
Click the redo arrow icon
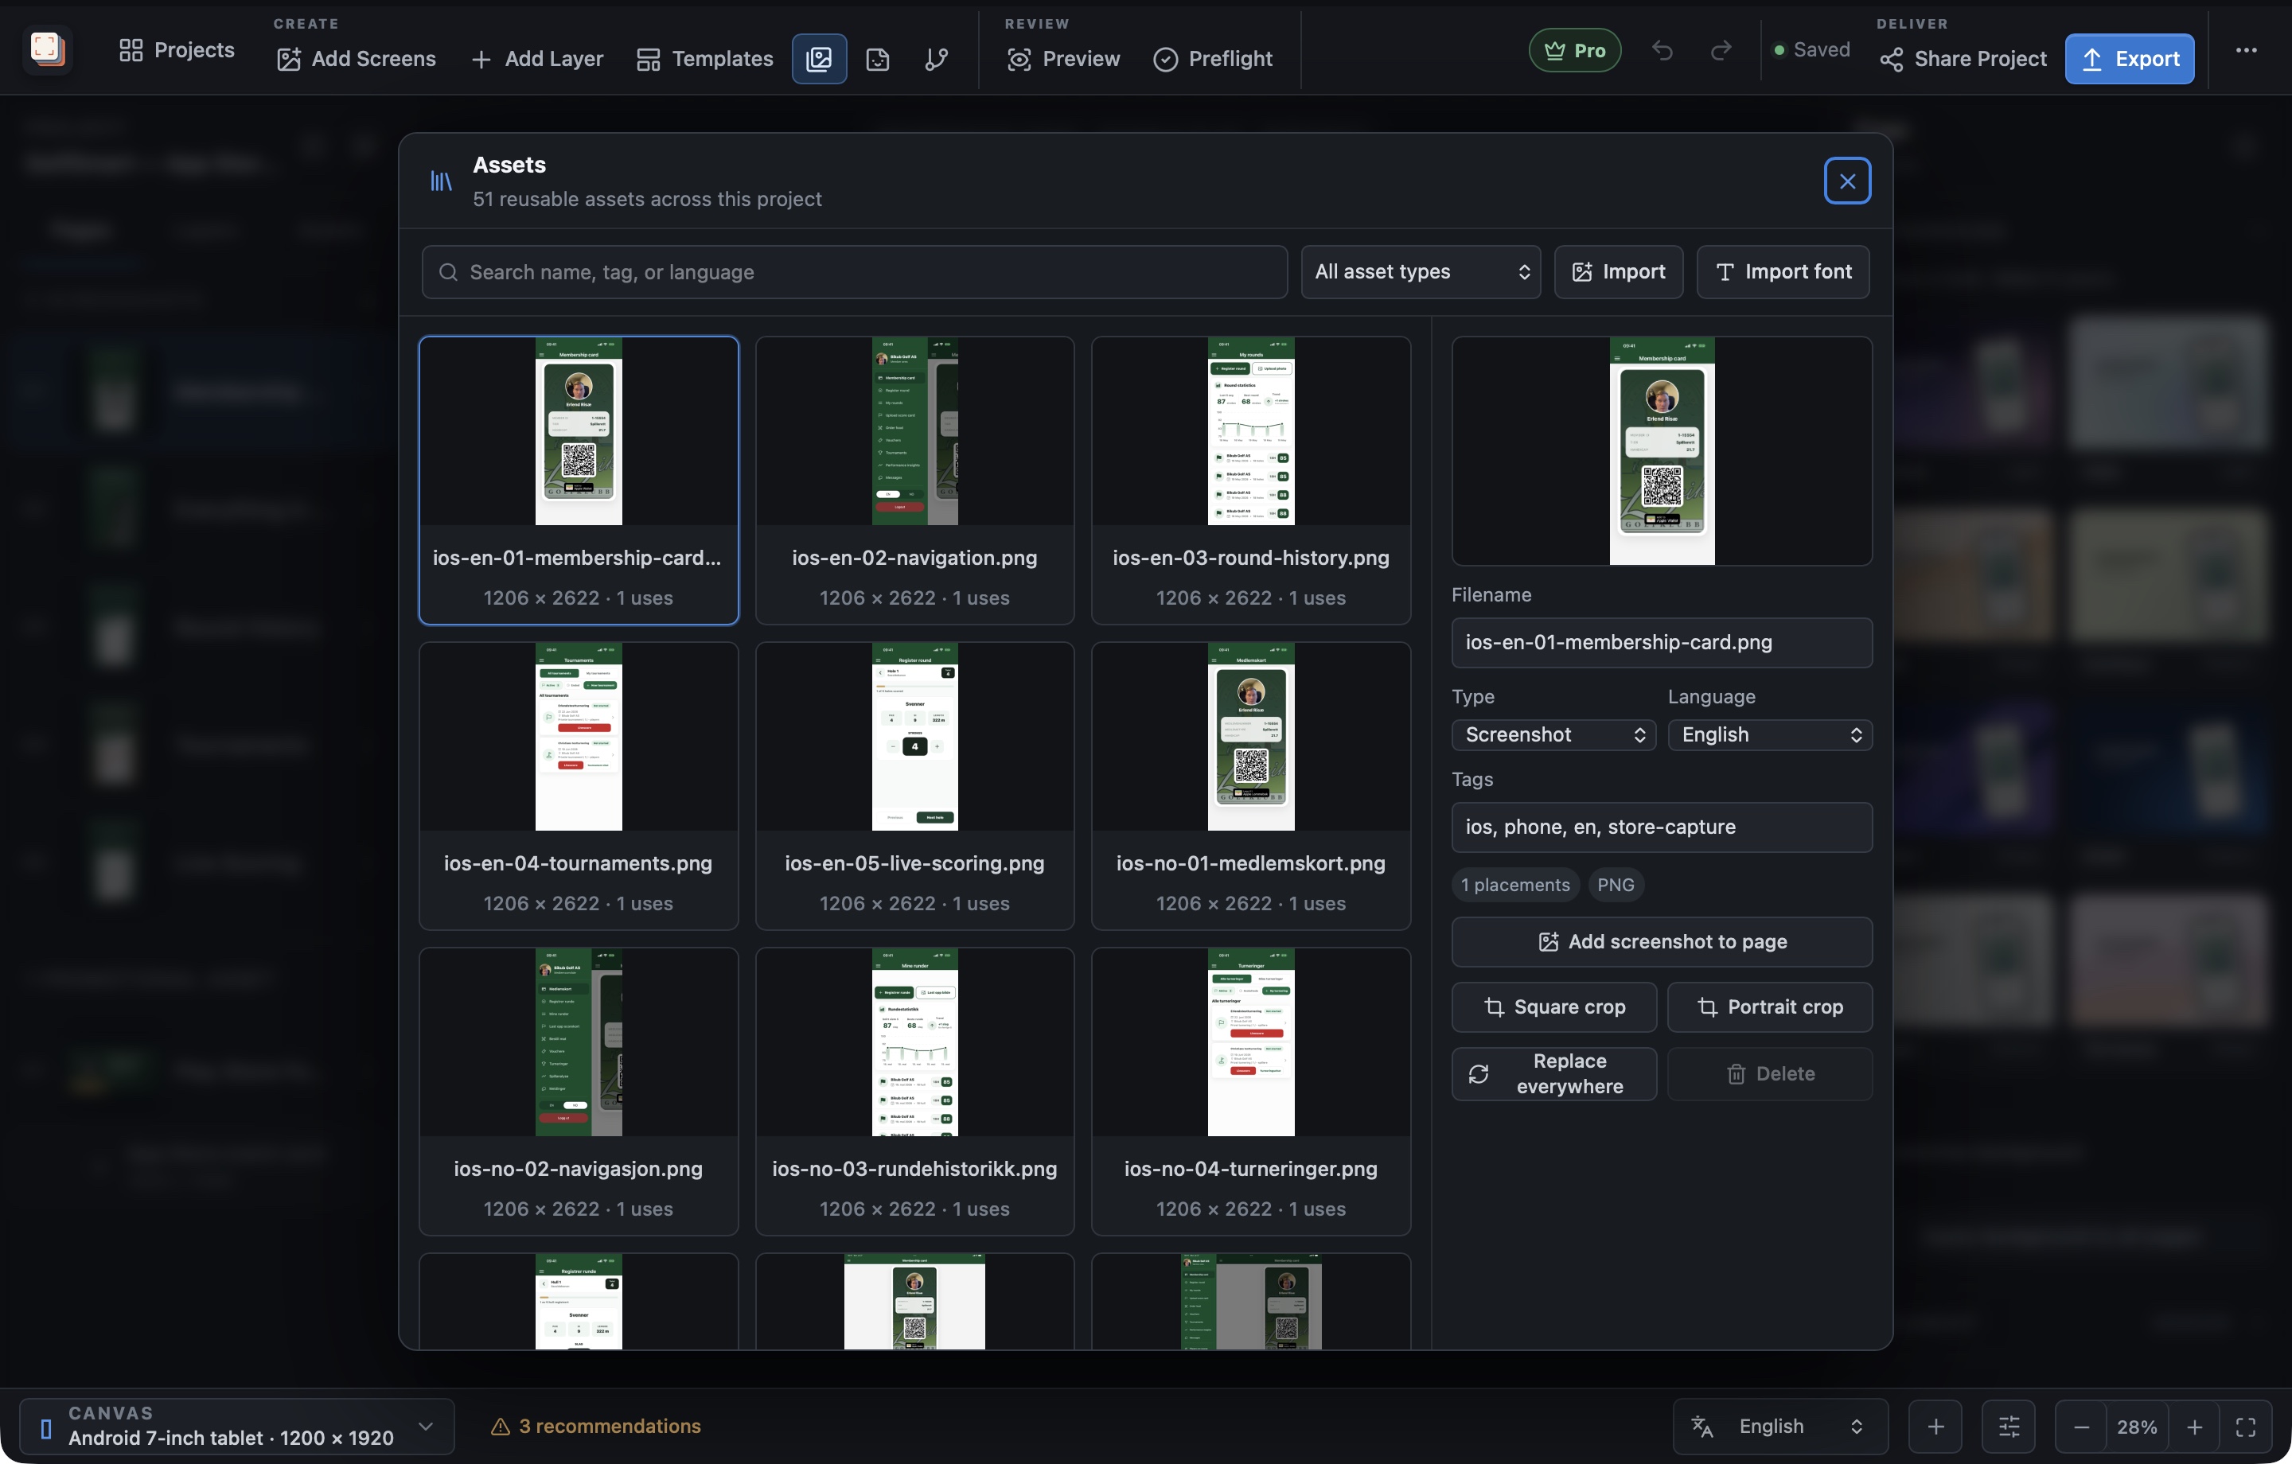click(1721, 49)
